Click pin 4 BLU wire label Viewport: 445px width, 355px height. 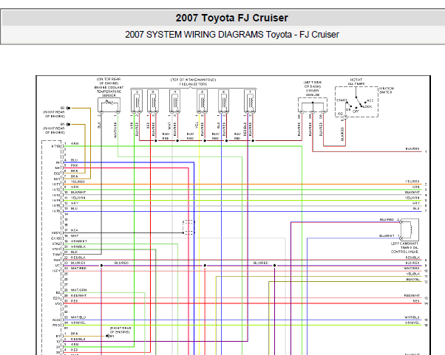click(x=74, y=160)
